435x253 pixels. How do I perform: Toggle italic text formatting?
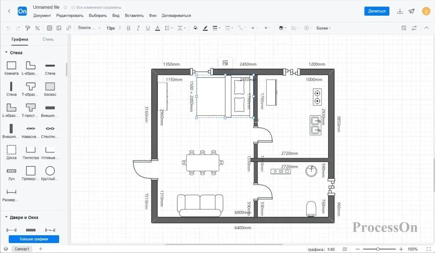point(138,28)
